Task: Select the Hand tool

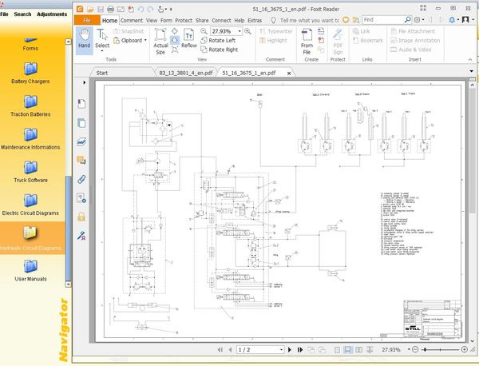Action: click(x=85, y=38)
